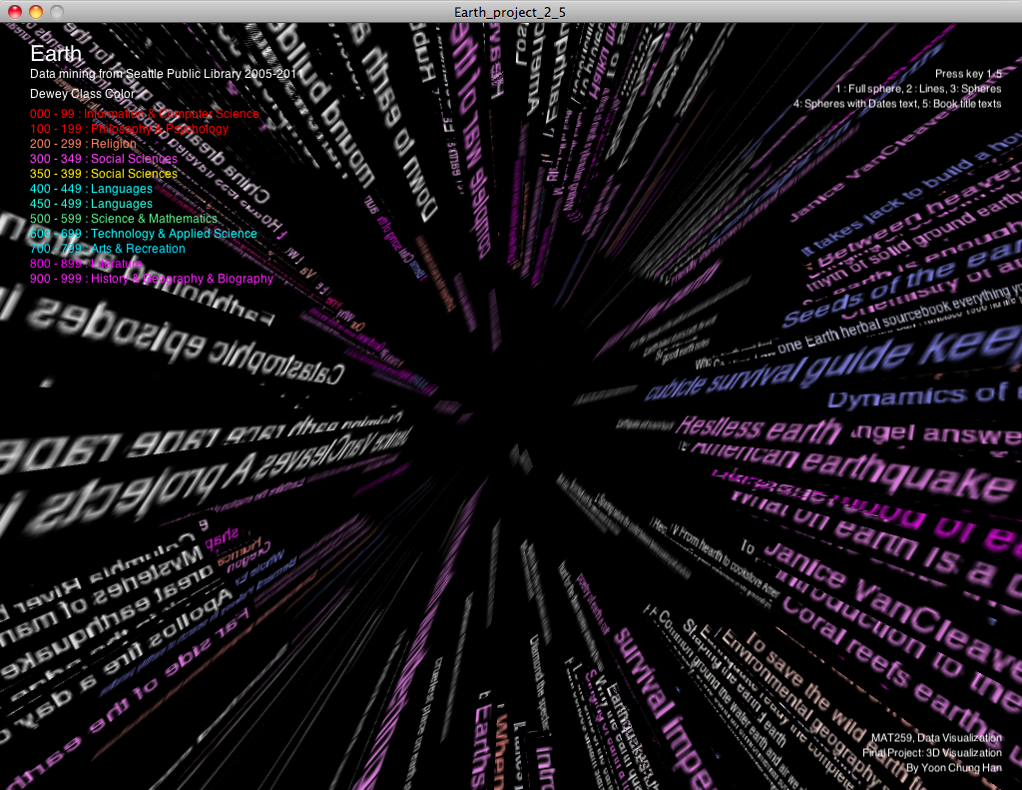Click the large 'Earth' heading
Viewport: 1022px width, 790px height.
click(56, 54)
